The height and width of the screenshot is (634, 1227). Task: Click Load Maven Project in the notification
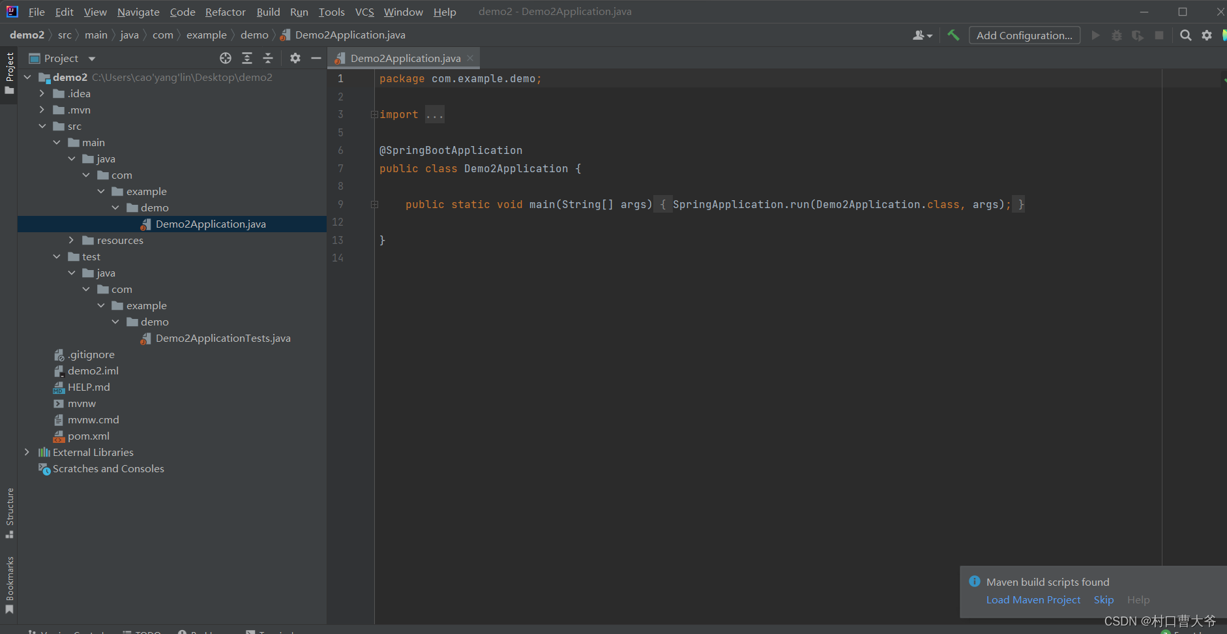[1033, 599]
